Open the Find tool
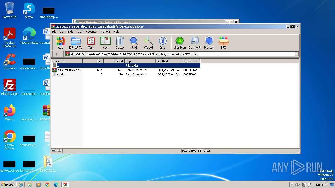This screenshot has height=188, width=335. click(134, 43)
